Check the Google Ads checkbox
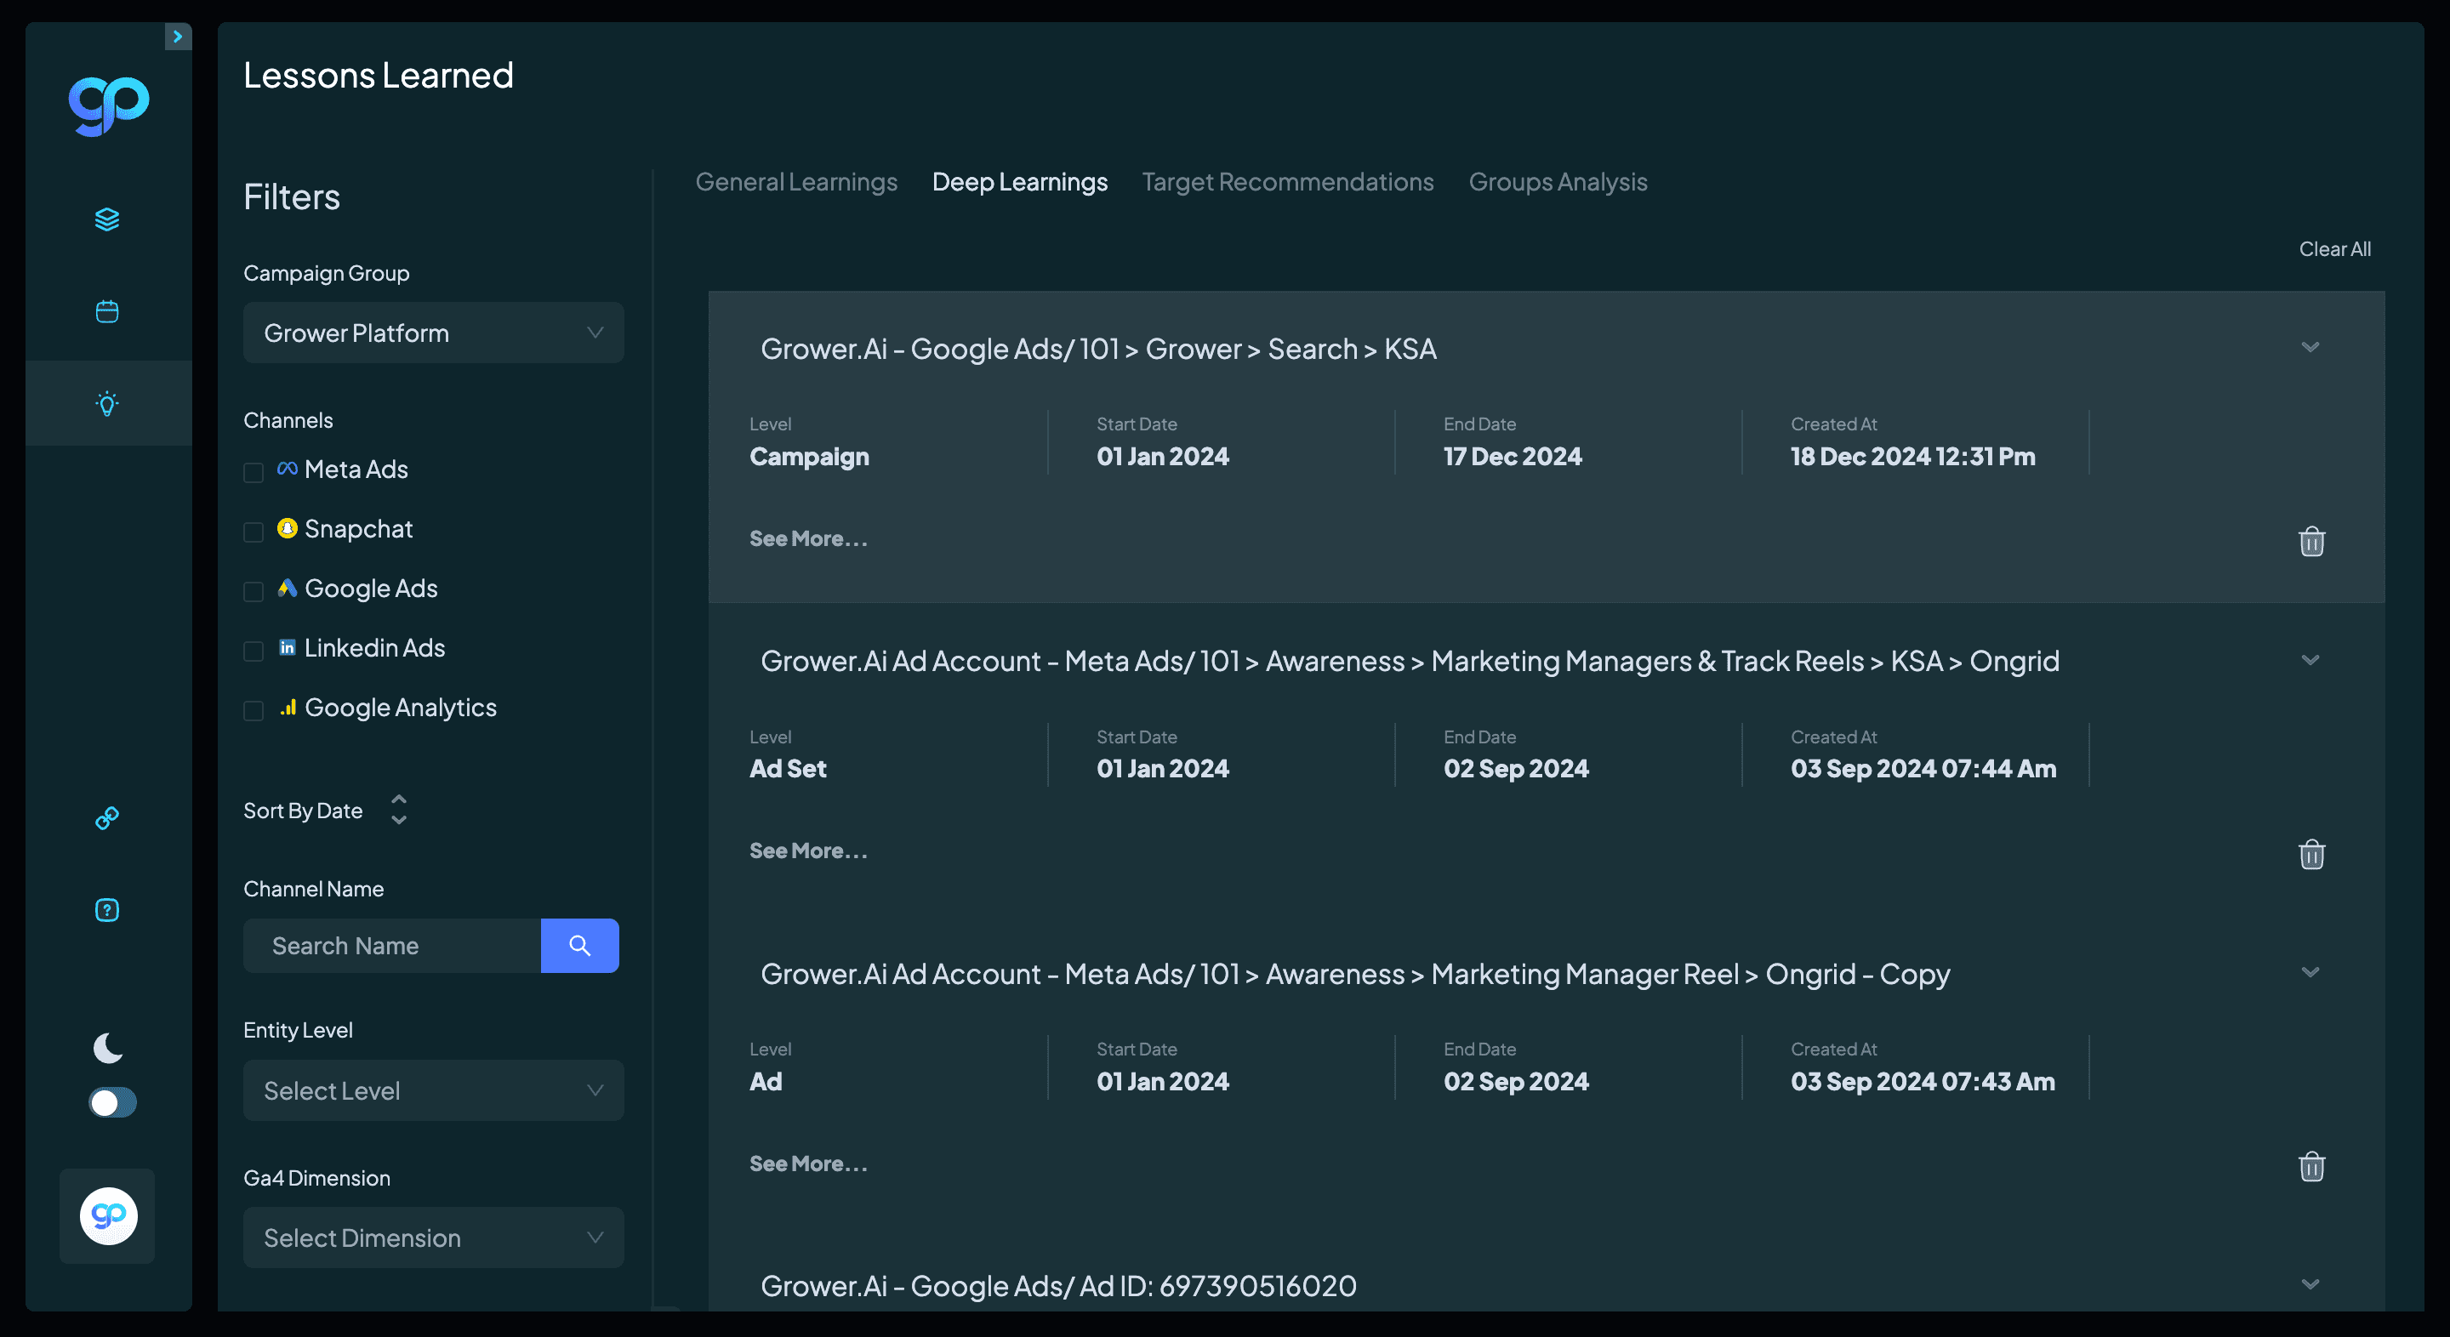Image resolution: width=2450 pixels, height=1337 pixels. click(x=253, y=591)
